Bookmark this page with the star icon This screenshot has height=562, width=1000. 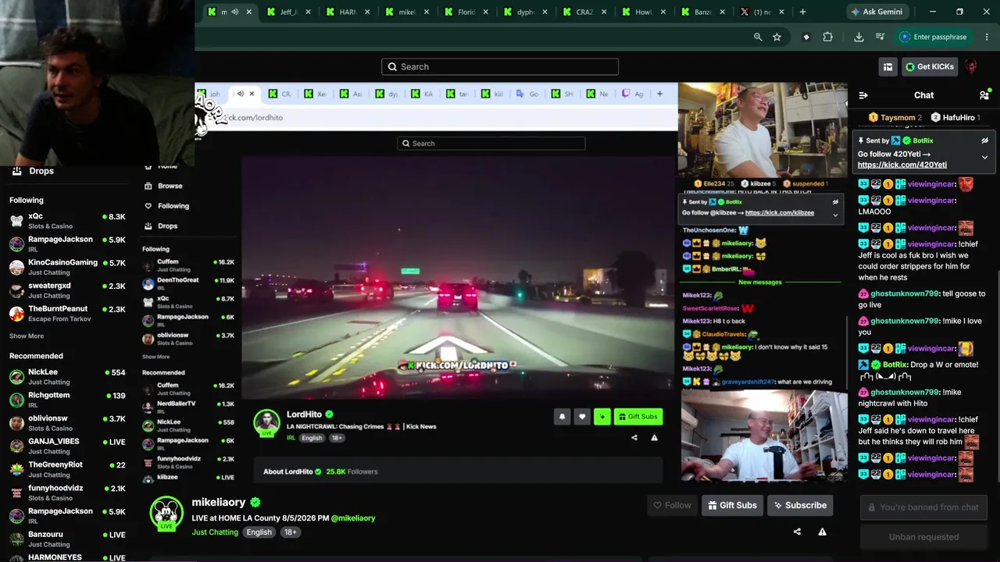point(777,37)
